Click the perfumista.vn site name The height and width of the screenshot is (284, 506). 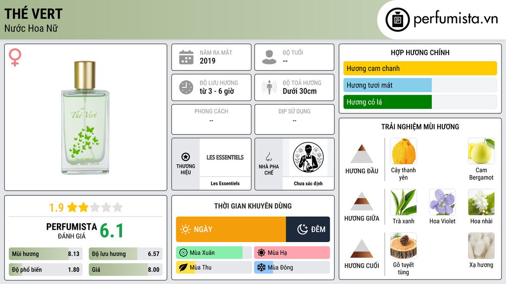coord(456,18)
